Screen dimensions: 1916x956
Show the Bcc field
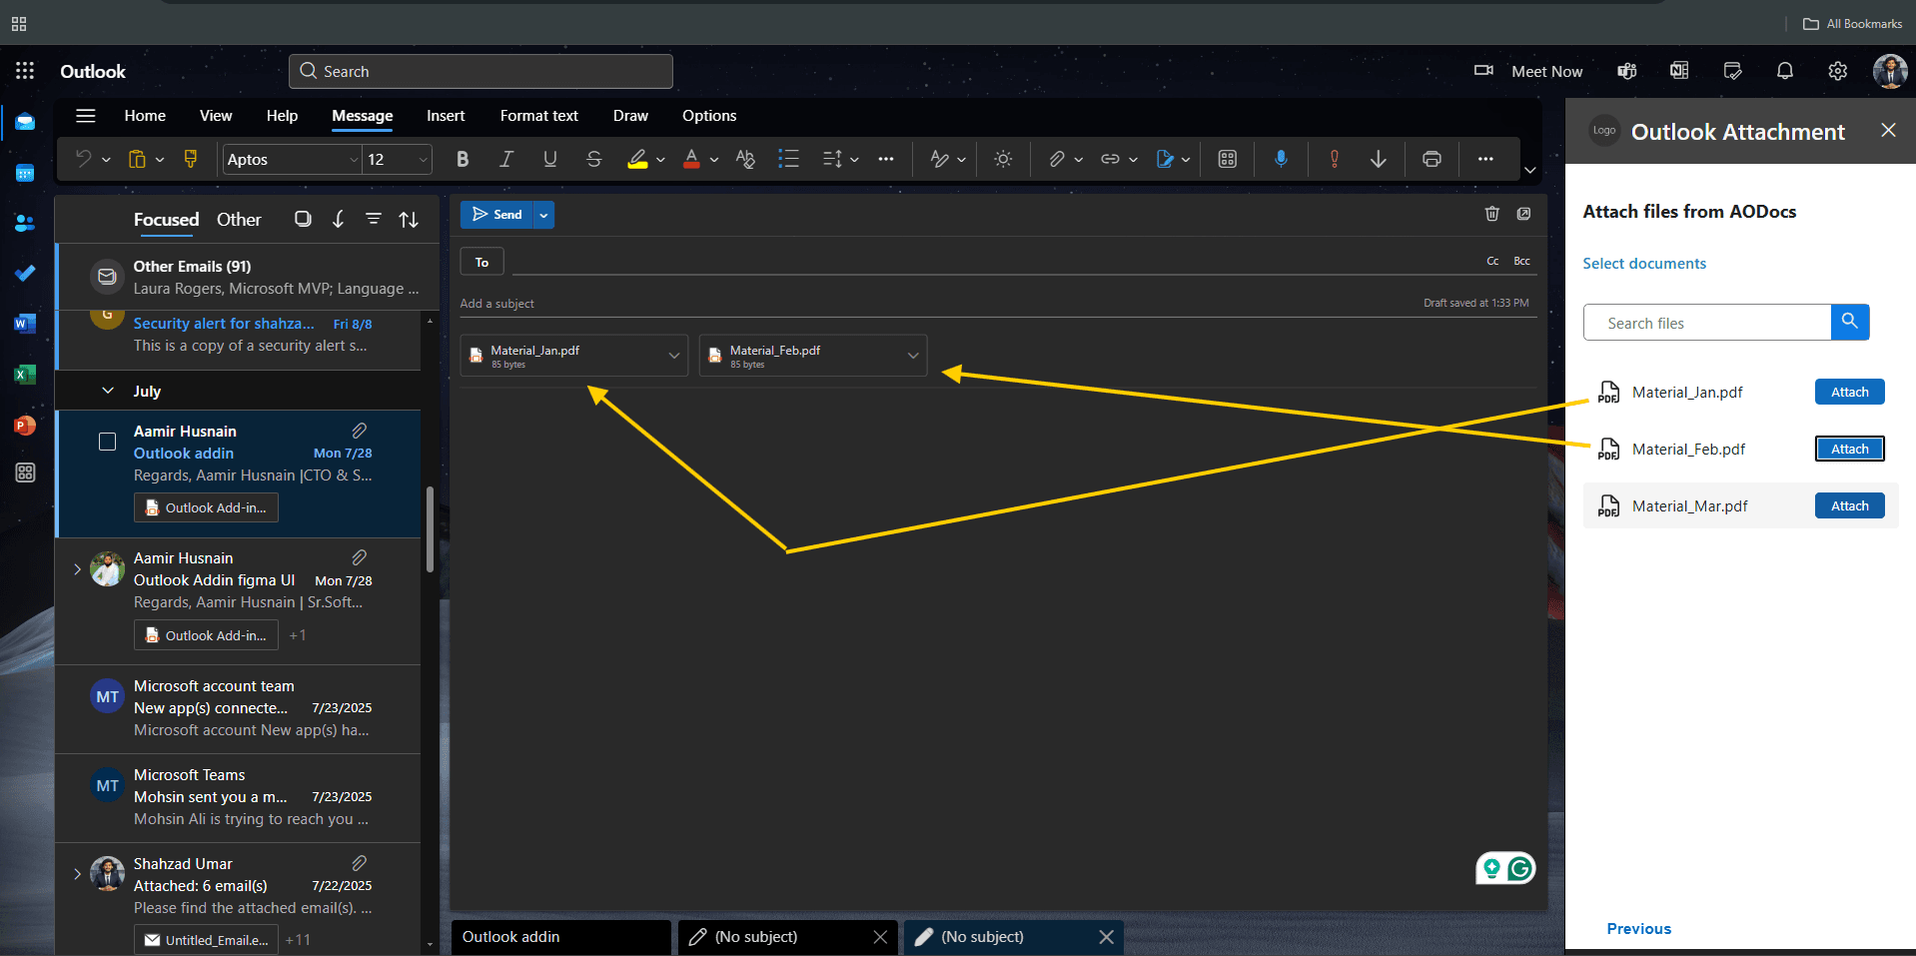1521,261
